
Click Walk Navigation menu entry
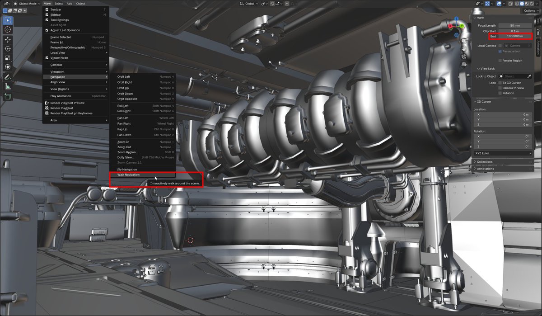pos(143,175)
